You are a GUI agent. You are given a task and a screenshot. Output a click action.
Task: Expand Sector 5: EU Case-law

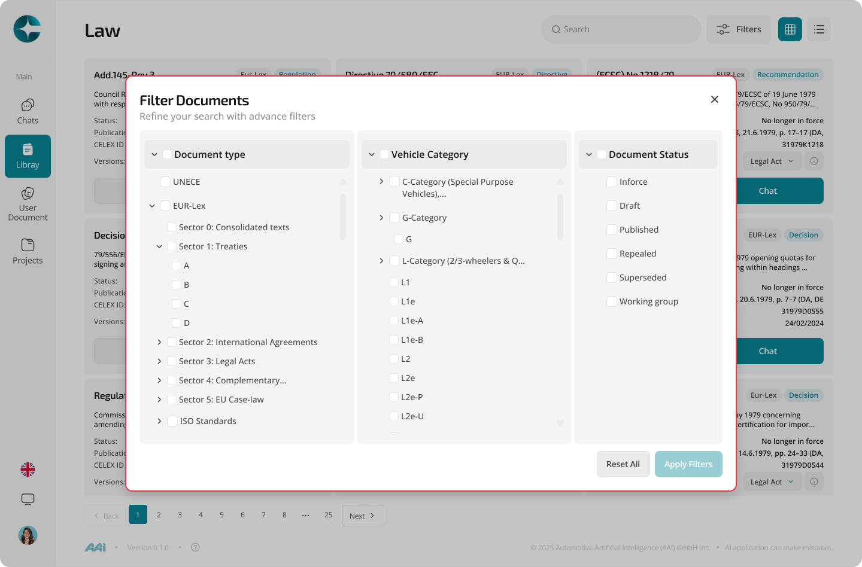(x=159, y=400)
